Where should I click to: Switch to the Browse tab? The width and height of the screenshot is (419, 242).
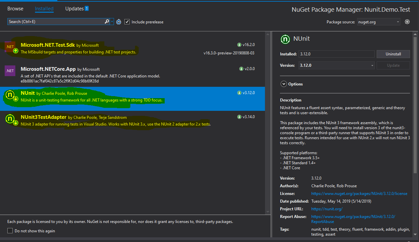click(15, 9)
